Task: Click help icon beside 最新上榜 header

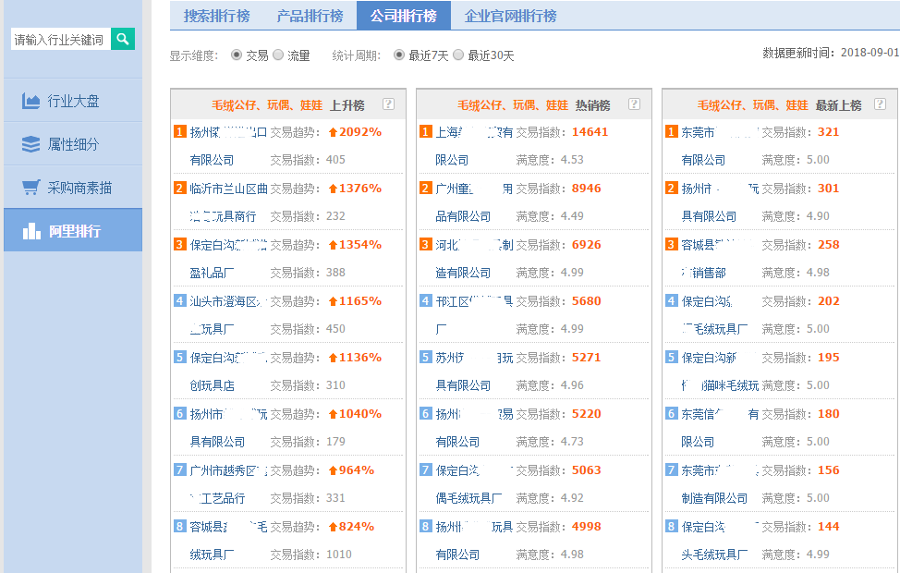Action: (x=880, y=104)
